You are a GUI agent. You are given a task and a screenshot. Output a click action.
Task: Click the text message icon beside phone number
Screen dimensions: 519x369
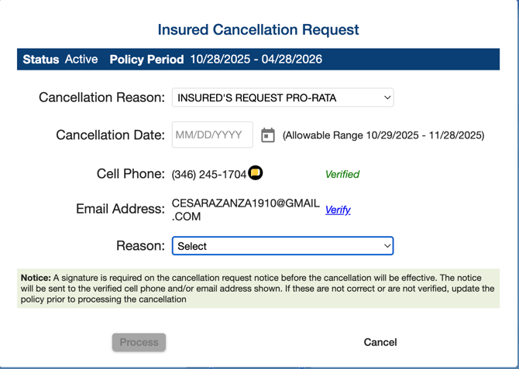[256, 173]
